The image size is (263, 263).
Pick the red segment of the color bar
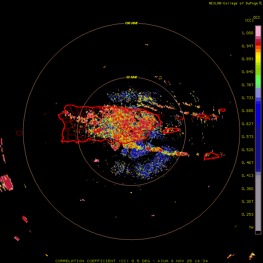point(258,44)
